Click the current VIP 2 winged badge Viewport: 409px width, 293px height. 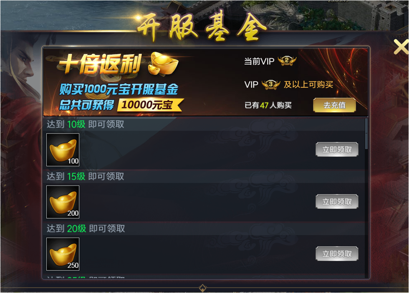pyautogui.click(x=287, y=61)
